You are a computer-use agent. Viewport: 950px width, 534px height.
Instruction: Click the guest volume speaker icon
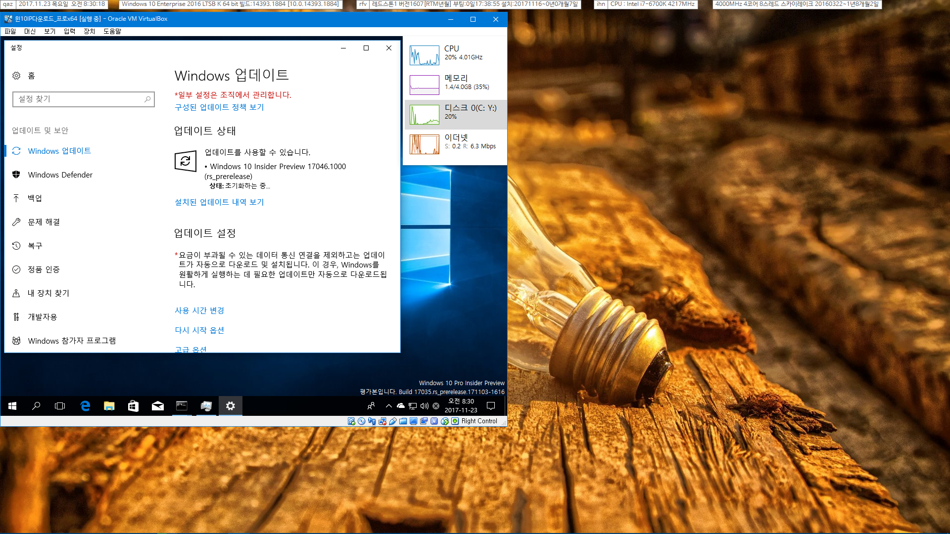[424, 406]
